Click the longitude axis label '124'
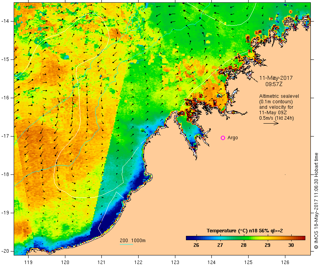Screen dimensions: 321x266 [x=212, y=262]
